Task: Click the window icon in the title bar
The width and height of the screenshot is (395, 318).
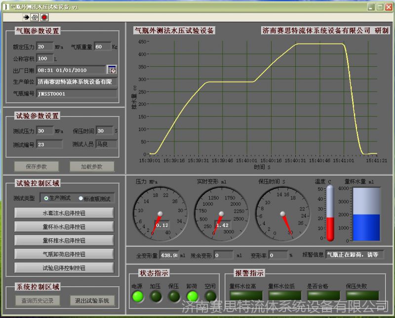Action: click(x=6, y=7)
